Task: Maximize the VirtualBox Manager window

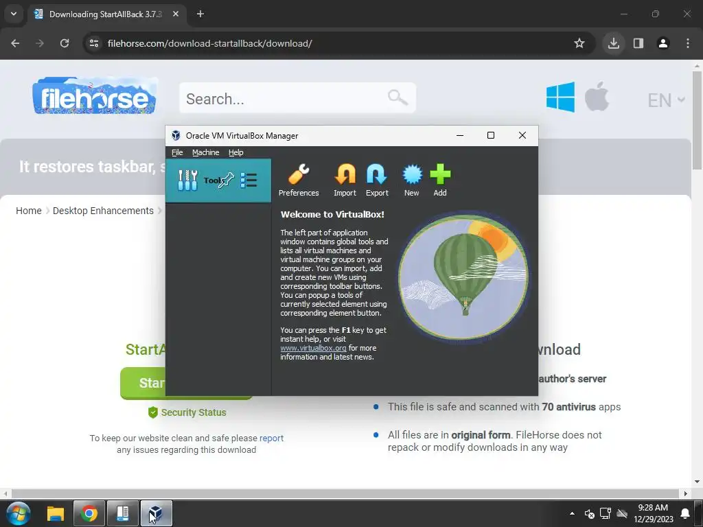Action: (490, 135)
